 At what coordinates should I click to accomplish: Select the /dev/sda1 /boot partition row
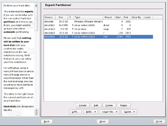pyautogui.click(x=99, y=25)
